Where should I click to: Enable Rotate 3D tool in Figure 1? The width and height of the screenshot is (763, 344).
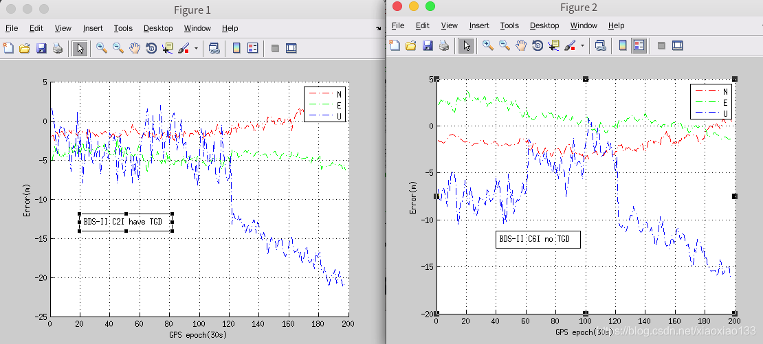151,48
